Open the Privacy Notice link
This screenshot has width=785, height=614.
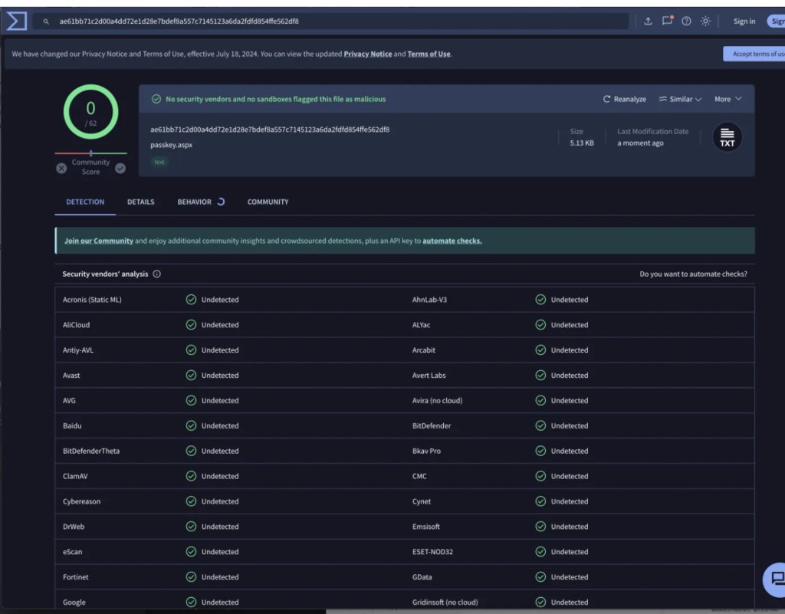pyautogui.click(x=367, y=54)
